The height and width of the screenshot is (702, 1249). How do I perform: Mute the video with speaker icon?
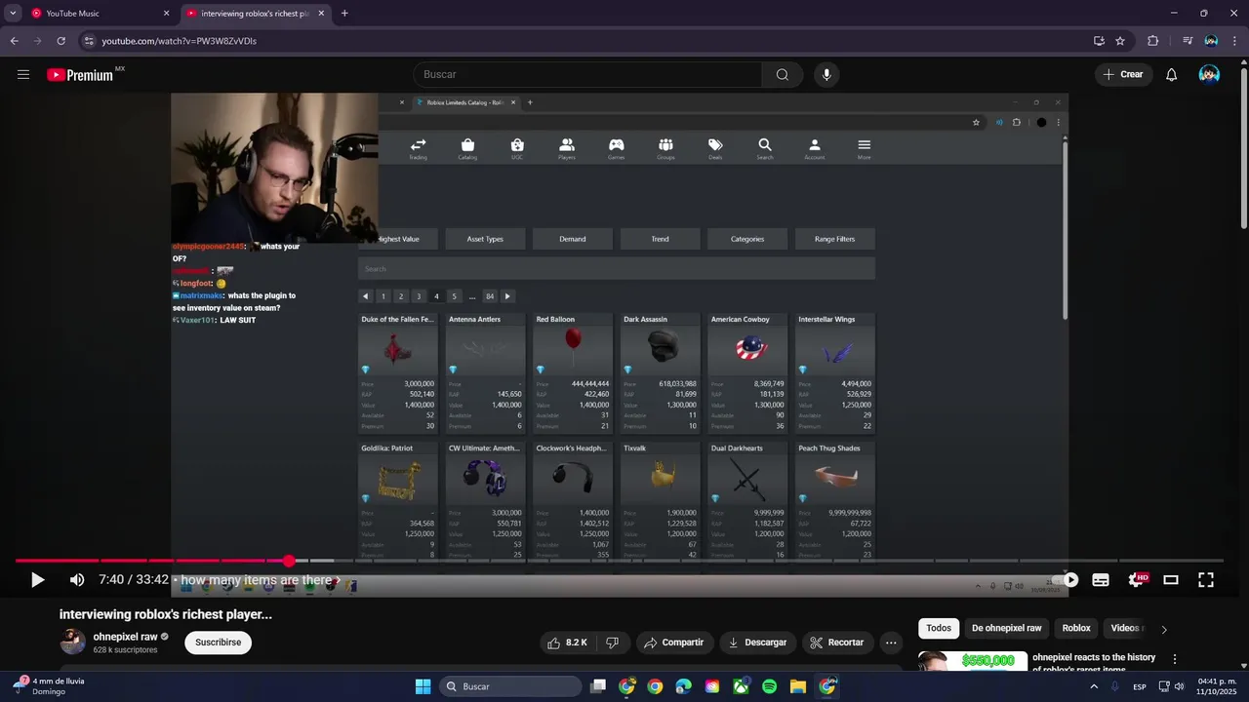pos(77,580)
